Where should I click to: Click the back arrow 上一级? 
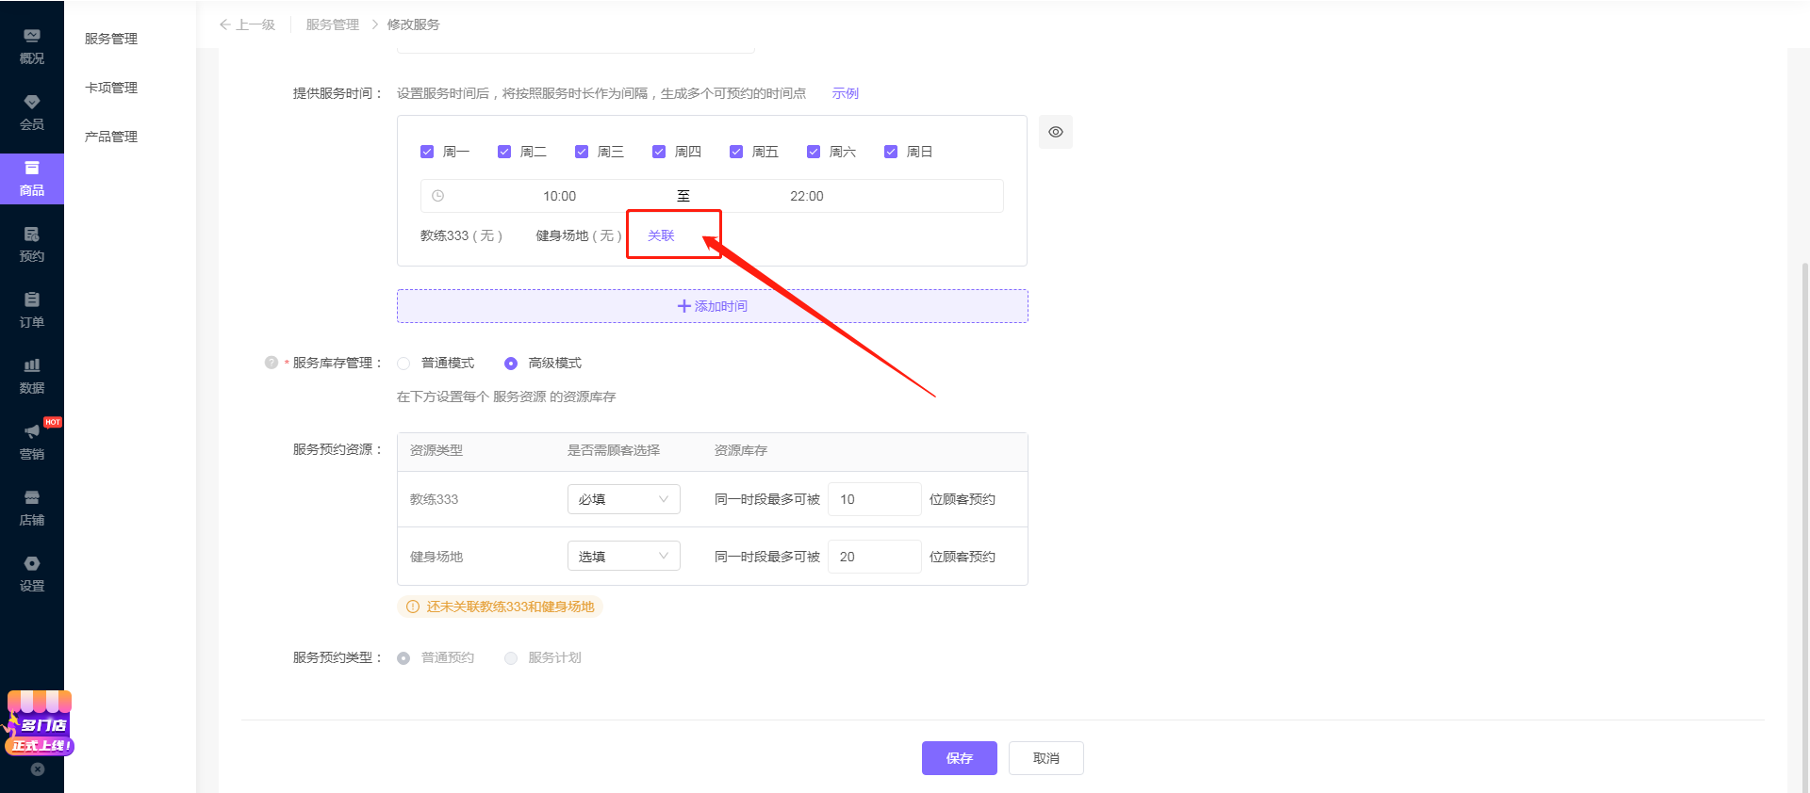point(247,24)
